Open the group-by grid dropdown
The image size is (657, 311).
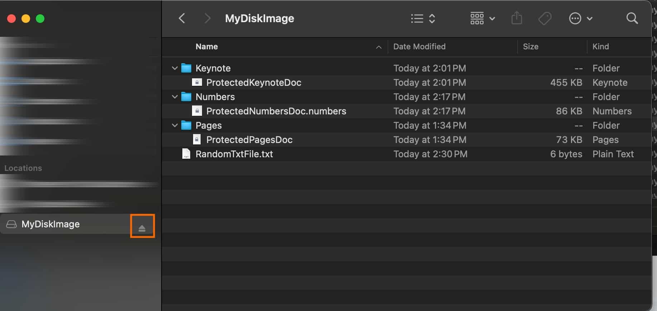[482, 18]
